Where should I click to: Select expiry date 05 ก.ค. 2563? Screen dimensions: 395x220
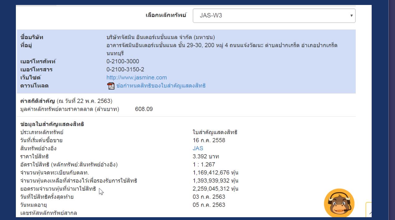tap(209, 205)
